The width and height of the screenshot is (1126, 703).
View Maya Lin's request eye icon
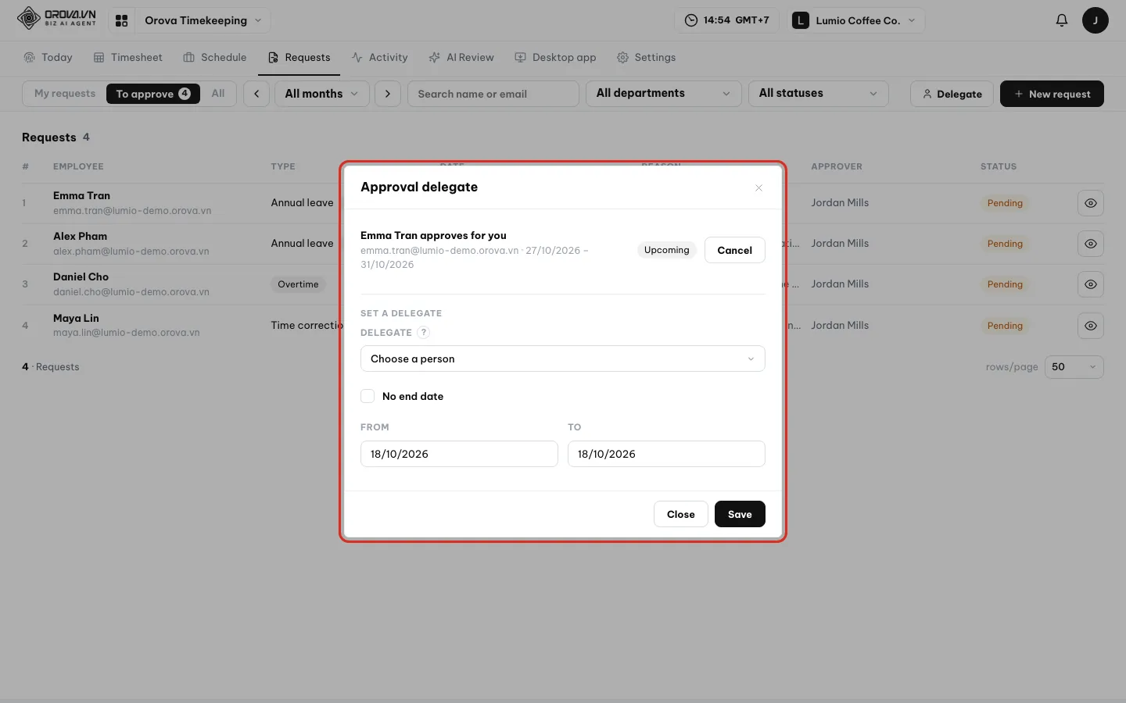1090,326
